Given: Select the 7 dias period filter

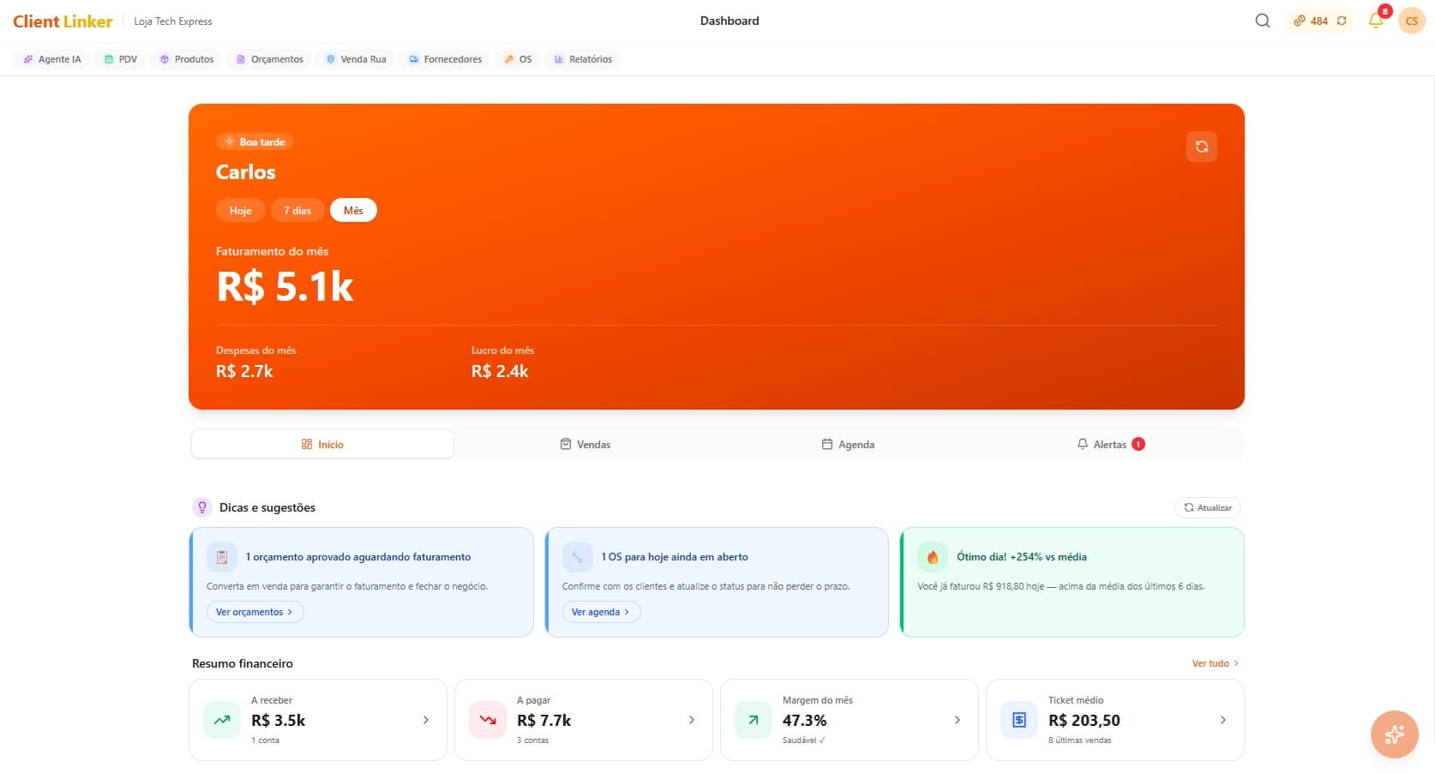Looking at the screenshot, I should (x=297, y=210).
